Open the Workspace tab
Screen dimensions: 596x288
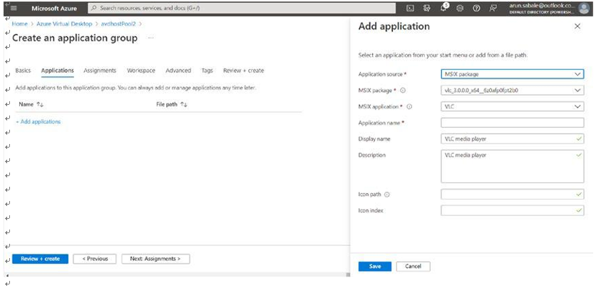coord(141,71)
